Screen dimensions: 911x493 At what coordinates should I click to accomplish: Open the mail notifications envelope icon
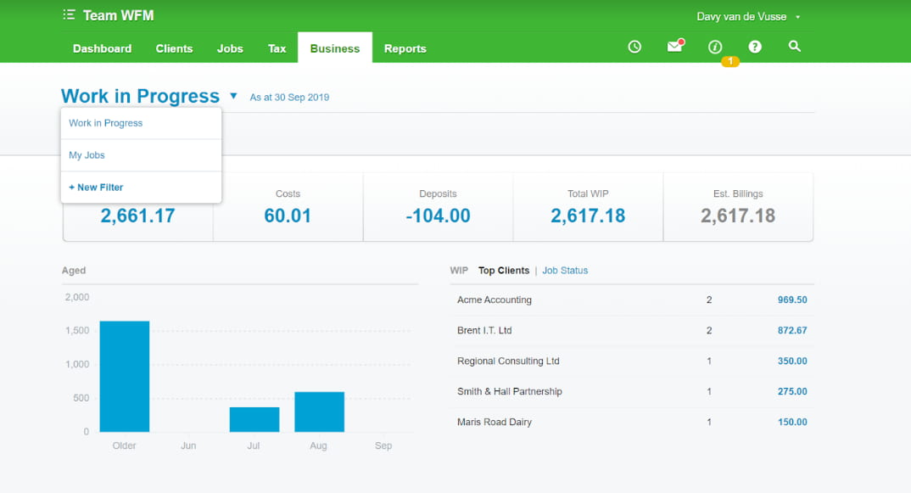click(674, 48)
